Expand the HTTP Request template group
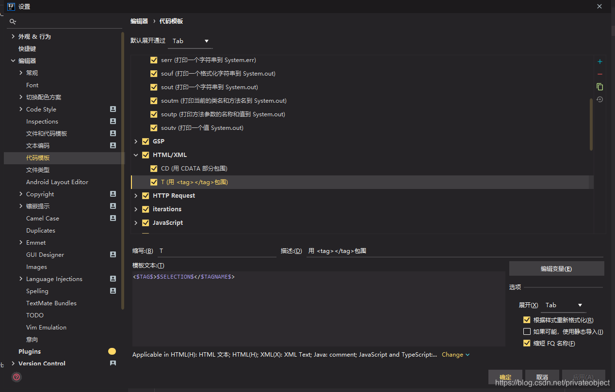 136,196
